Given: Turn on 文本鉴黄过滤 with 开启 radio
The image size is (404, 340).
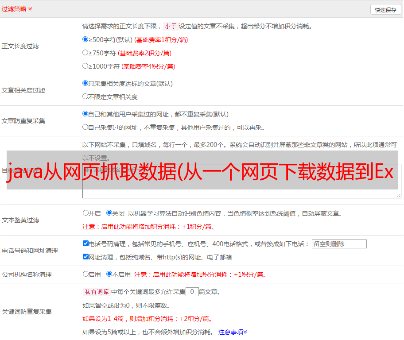Looking at the screenshot, I should 85,213.
